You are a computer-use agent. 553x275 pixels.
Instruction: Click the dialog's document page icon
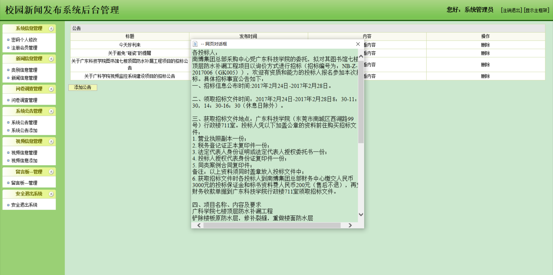point(195,44)
